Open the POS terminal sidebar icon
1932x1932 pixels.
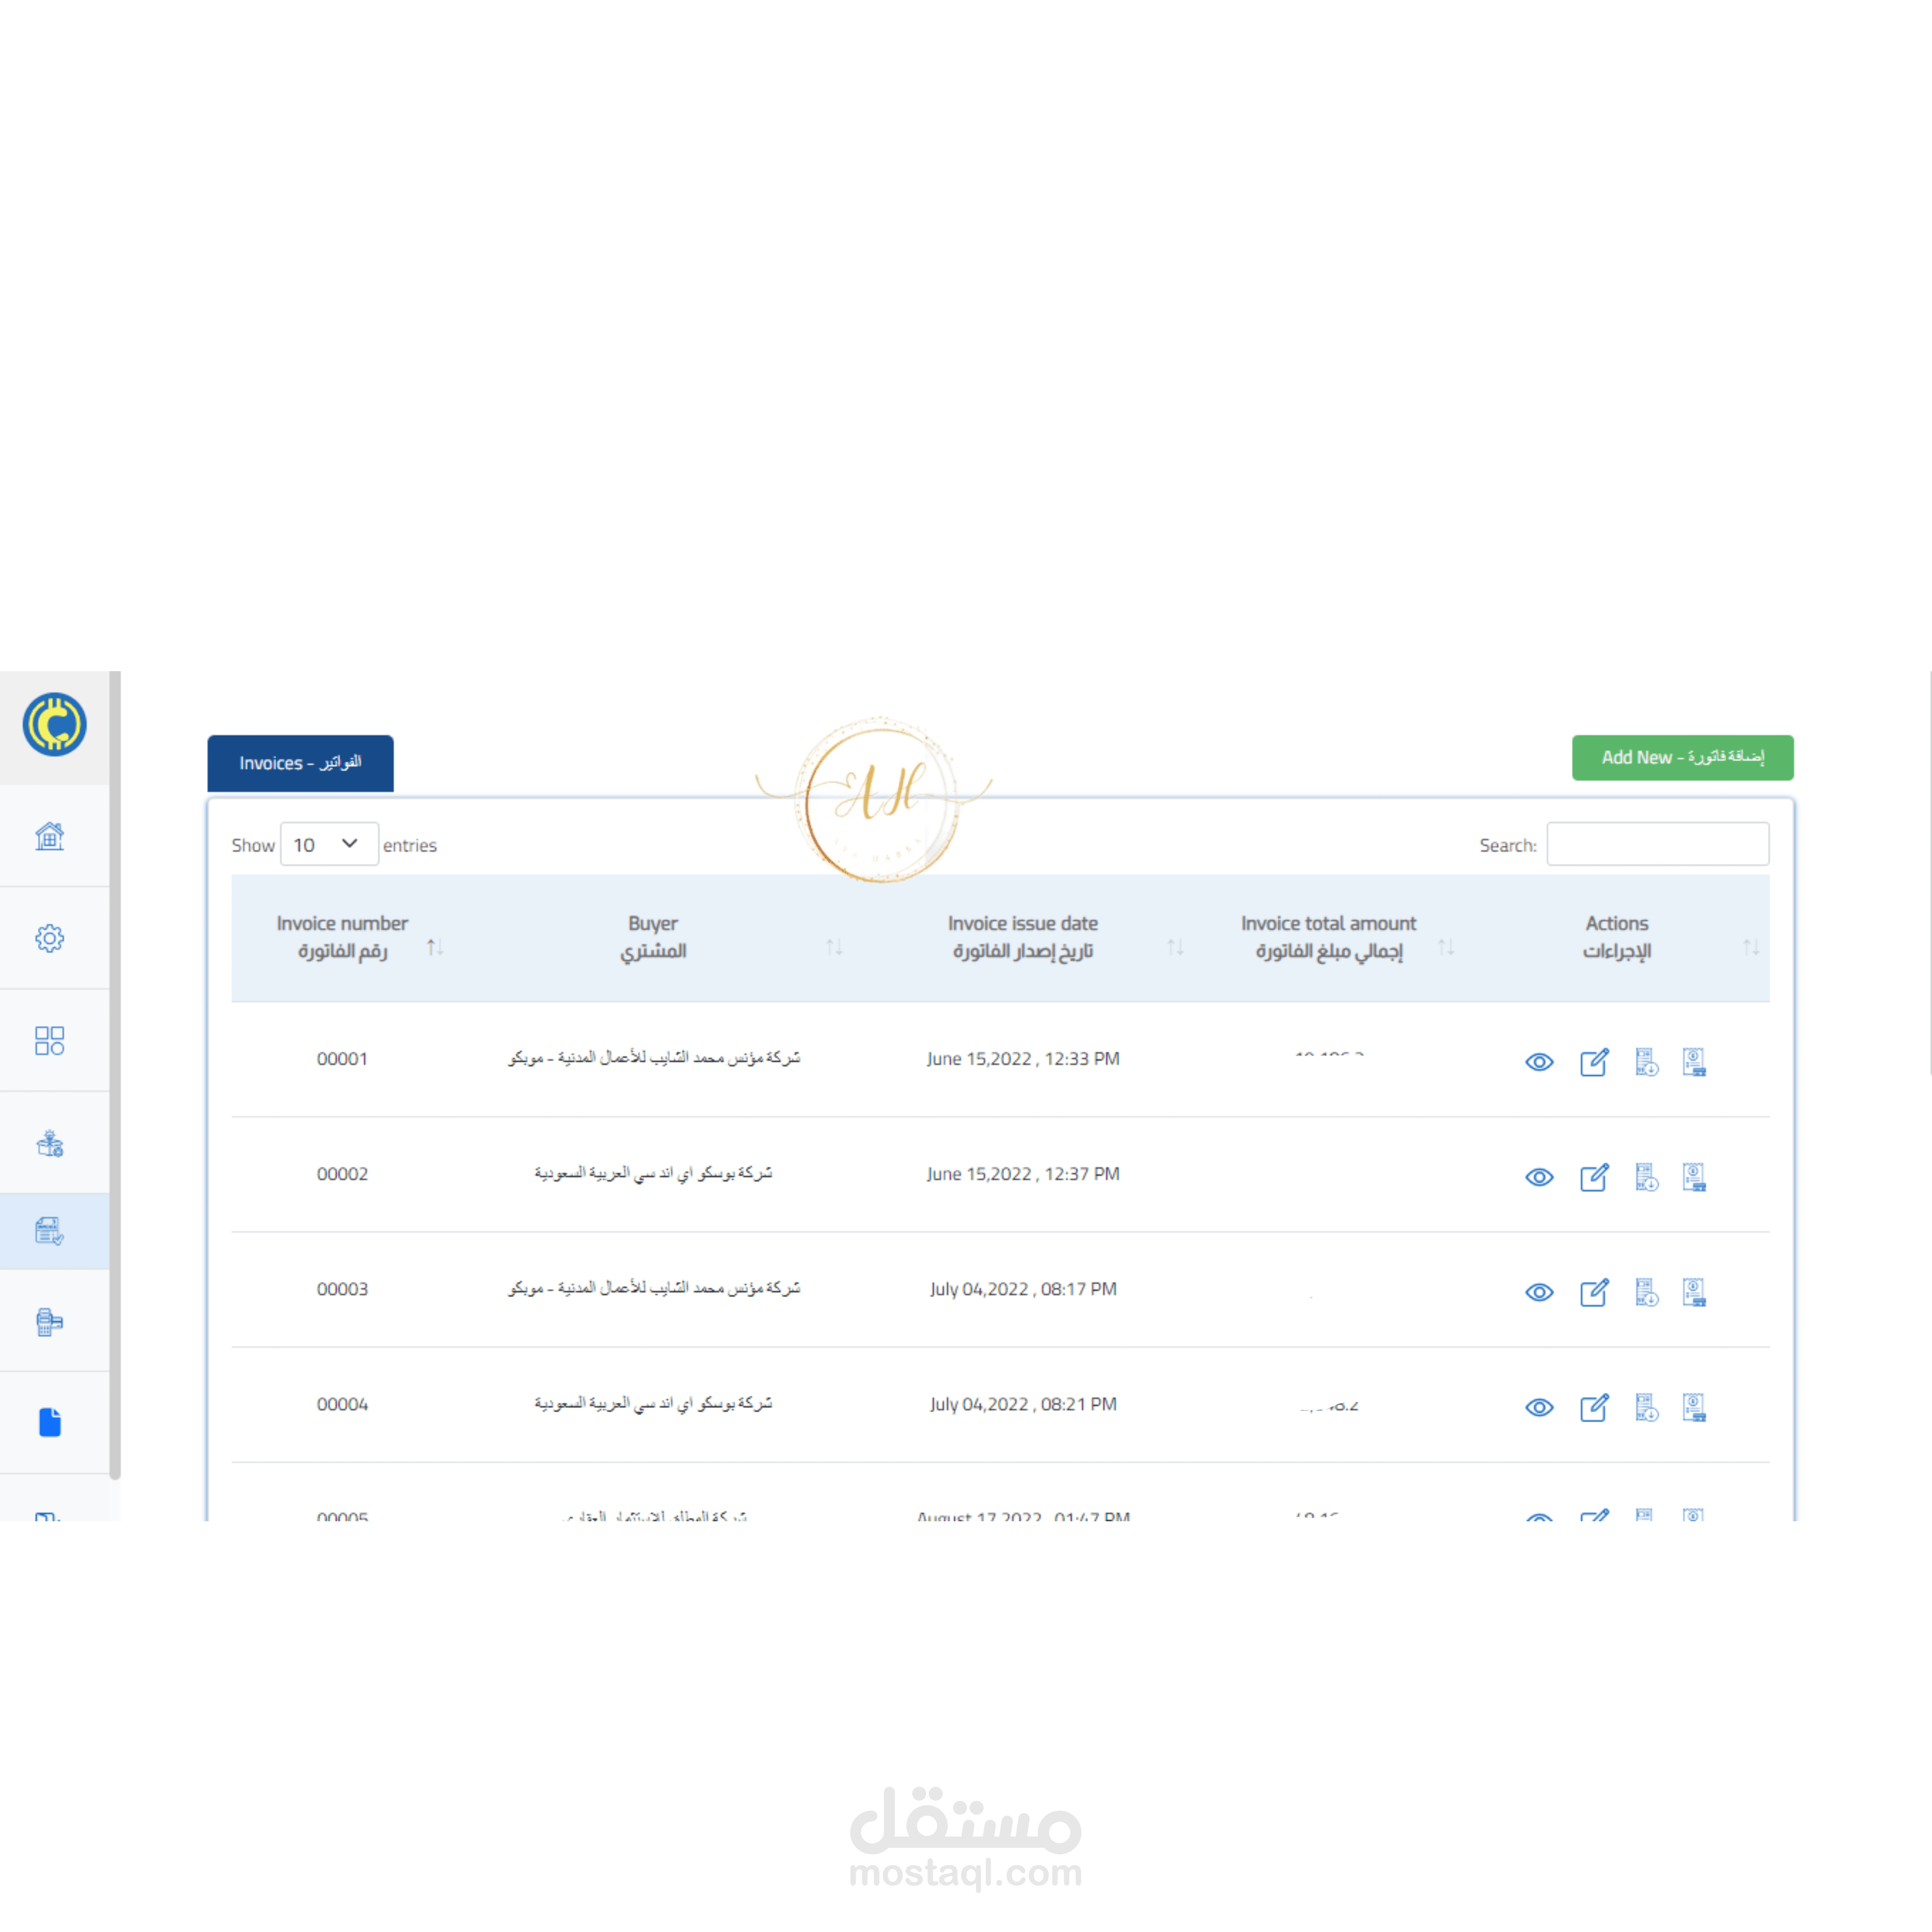coord(49,1321)
